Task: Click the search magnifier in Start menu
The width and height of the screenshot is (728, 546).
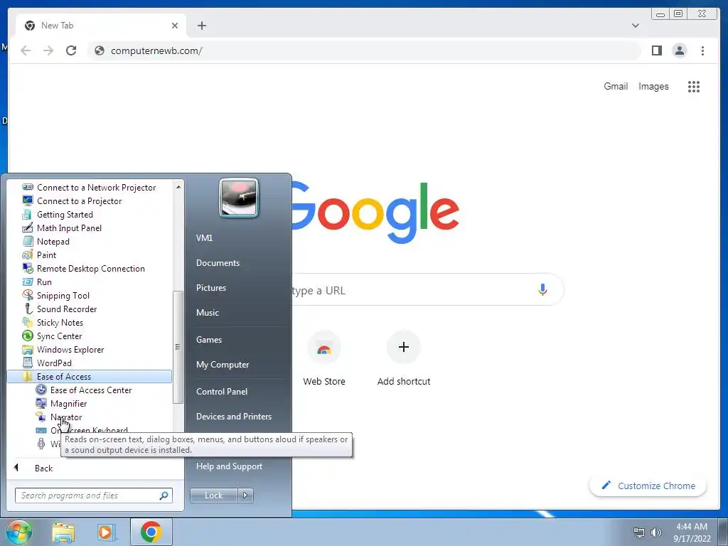Action: 164,496
